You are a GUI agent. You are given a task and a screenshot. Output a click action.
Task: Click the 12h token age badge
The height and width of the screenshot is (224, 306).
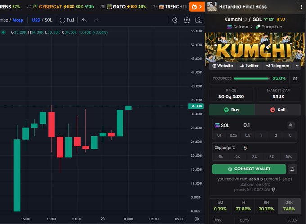pos(269,19)
